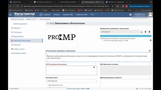The image size is (161, 90).
Task: Open the КонсультантПлюс bookmark
Action: pos(16,10)
